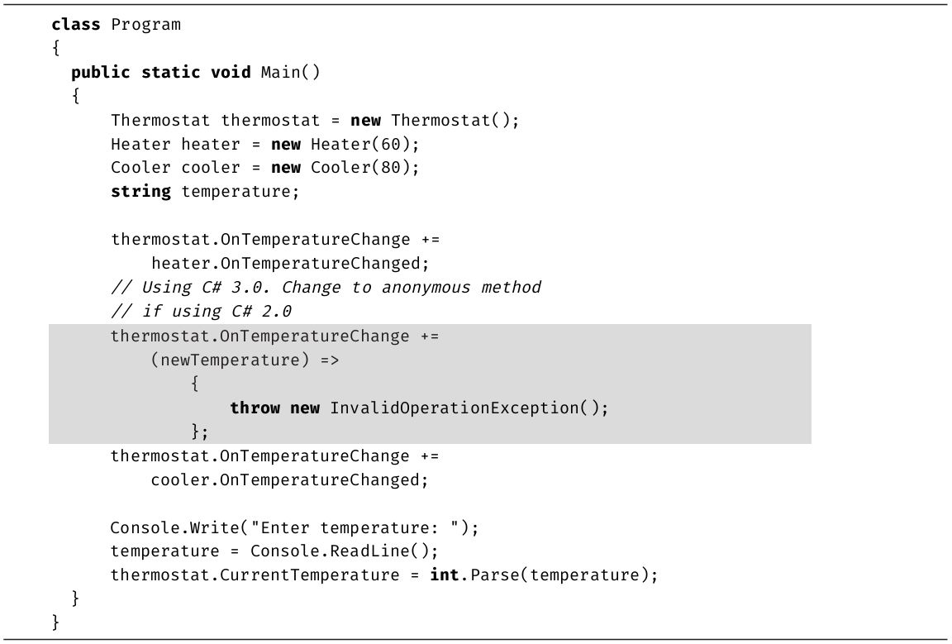
Task: Click the Cooler(80) constructor call
Action: click(365, 168)
